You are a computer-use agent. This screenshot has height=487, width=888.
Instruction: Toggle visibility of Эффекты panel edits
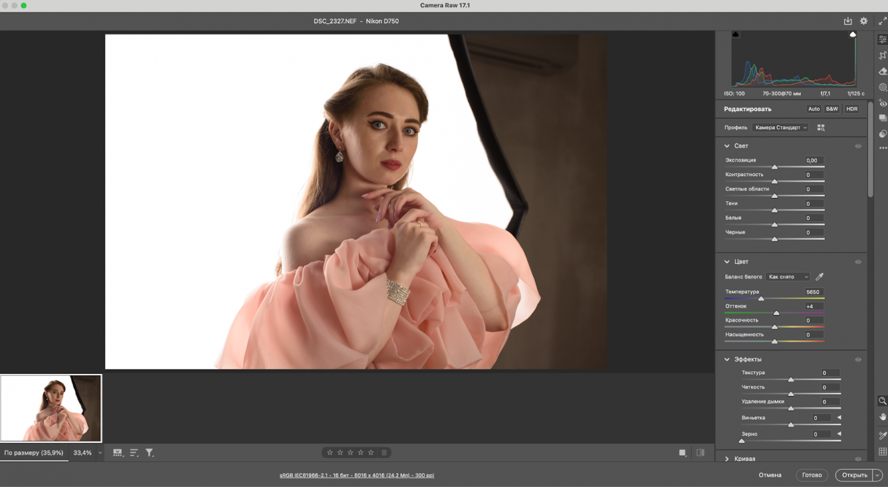858,360
